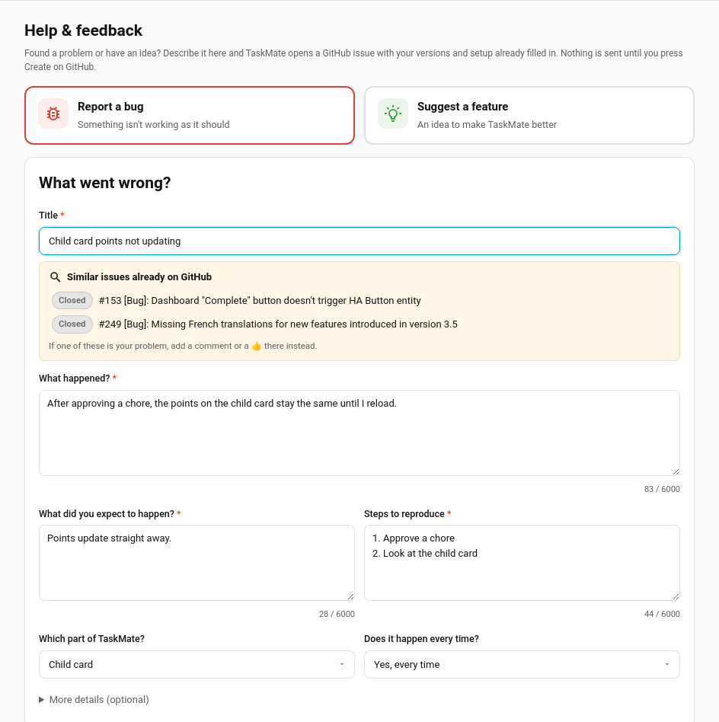Click What did you expect textarea
The width and height of the screenshot is (719, 722).
coord(197,563)
